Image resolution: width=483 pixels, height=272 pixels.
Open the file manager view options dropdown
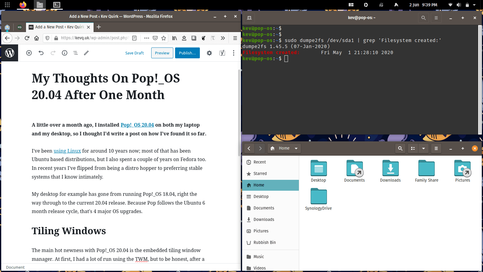click(424, 148)
